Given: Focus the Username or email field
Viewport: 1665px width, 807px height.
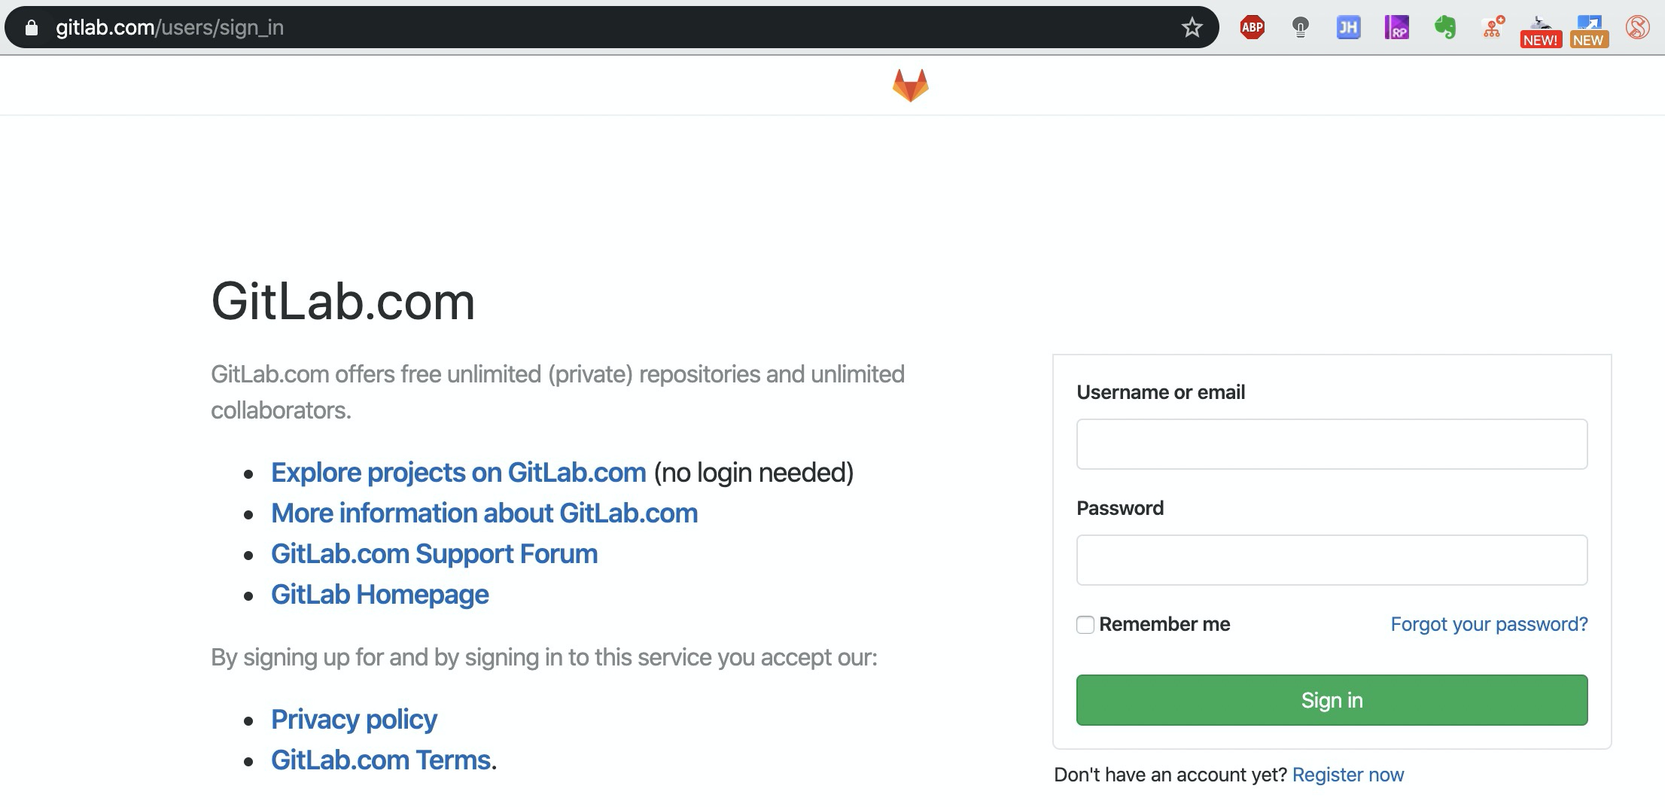Looking at the screenshot, I should click(1332, 444).
